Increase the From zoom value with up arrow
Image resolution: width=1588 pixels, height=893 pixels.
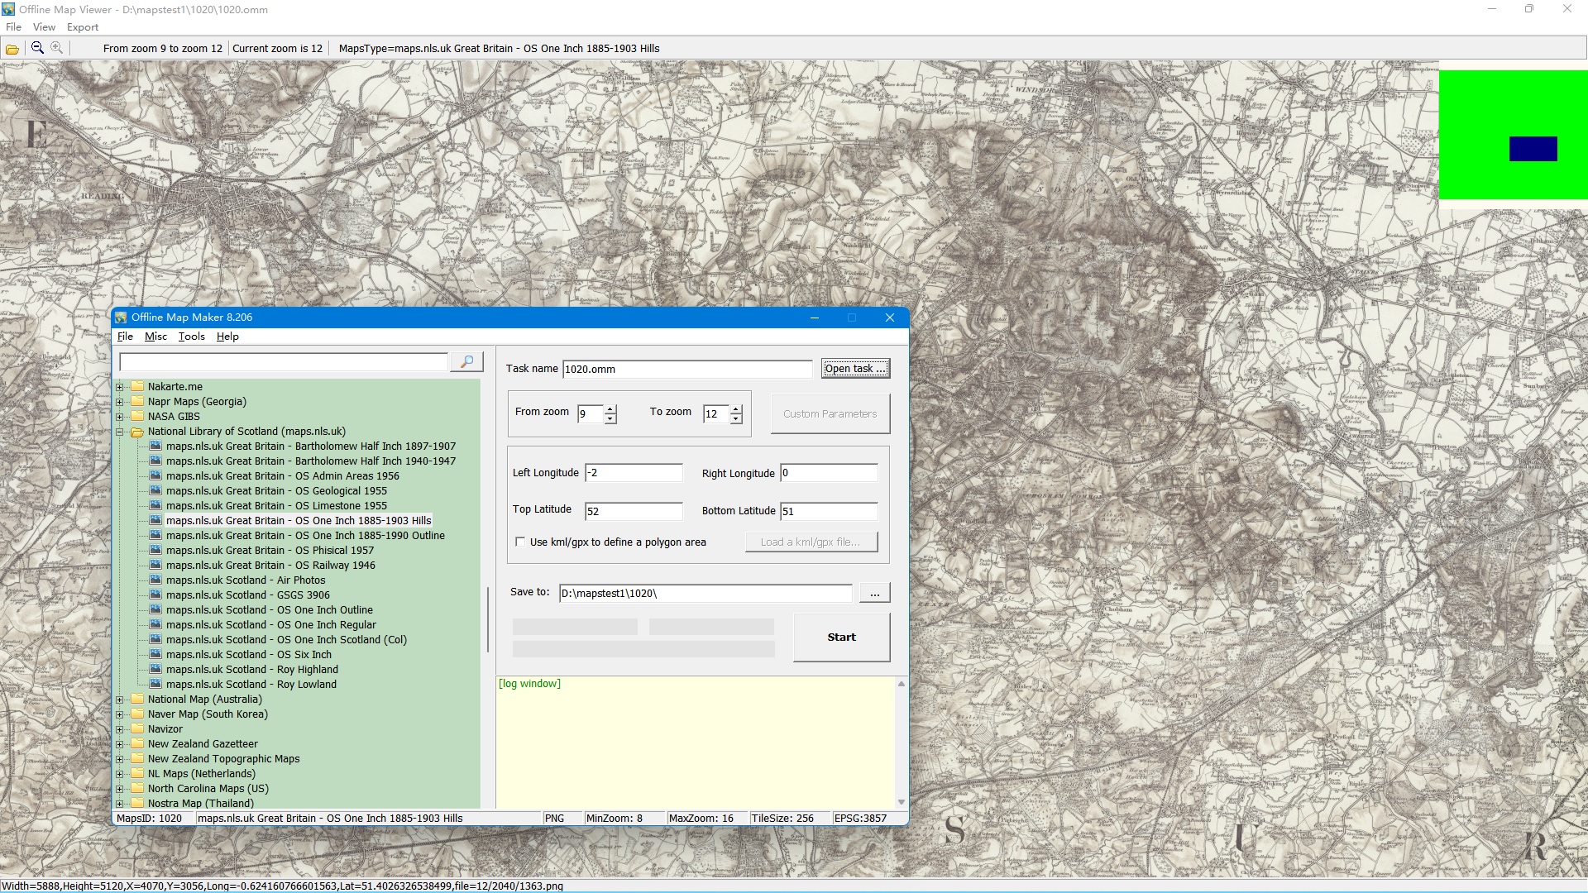coord(610,409)
